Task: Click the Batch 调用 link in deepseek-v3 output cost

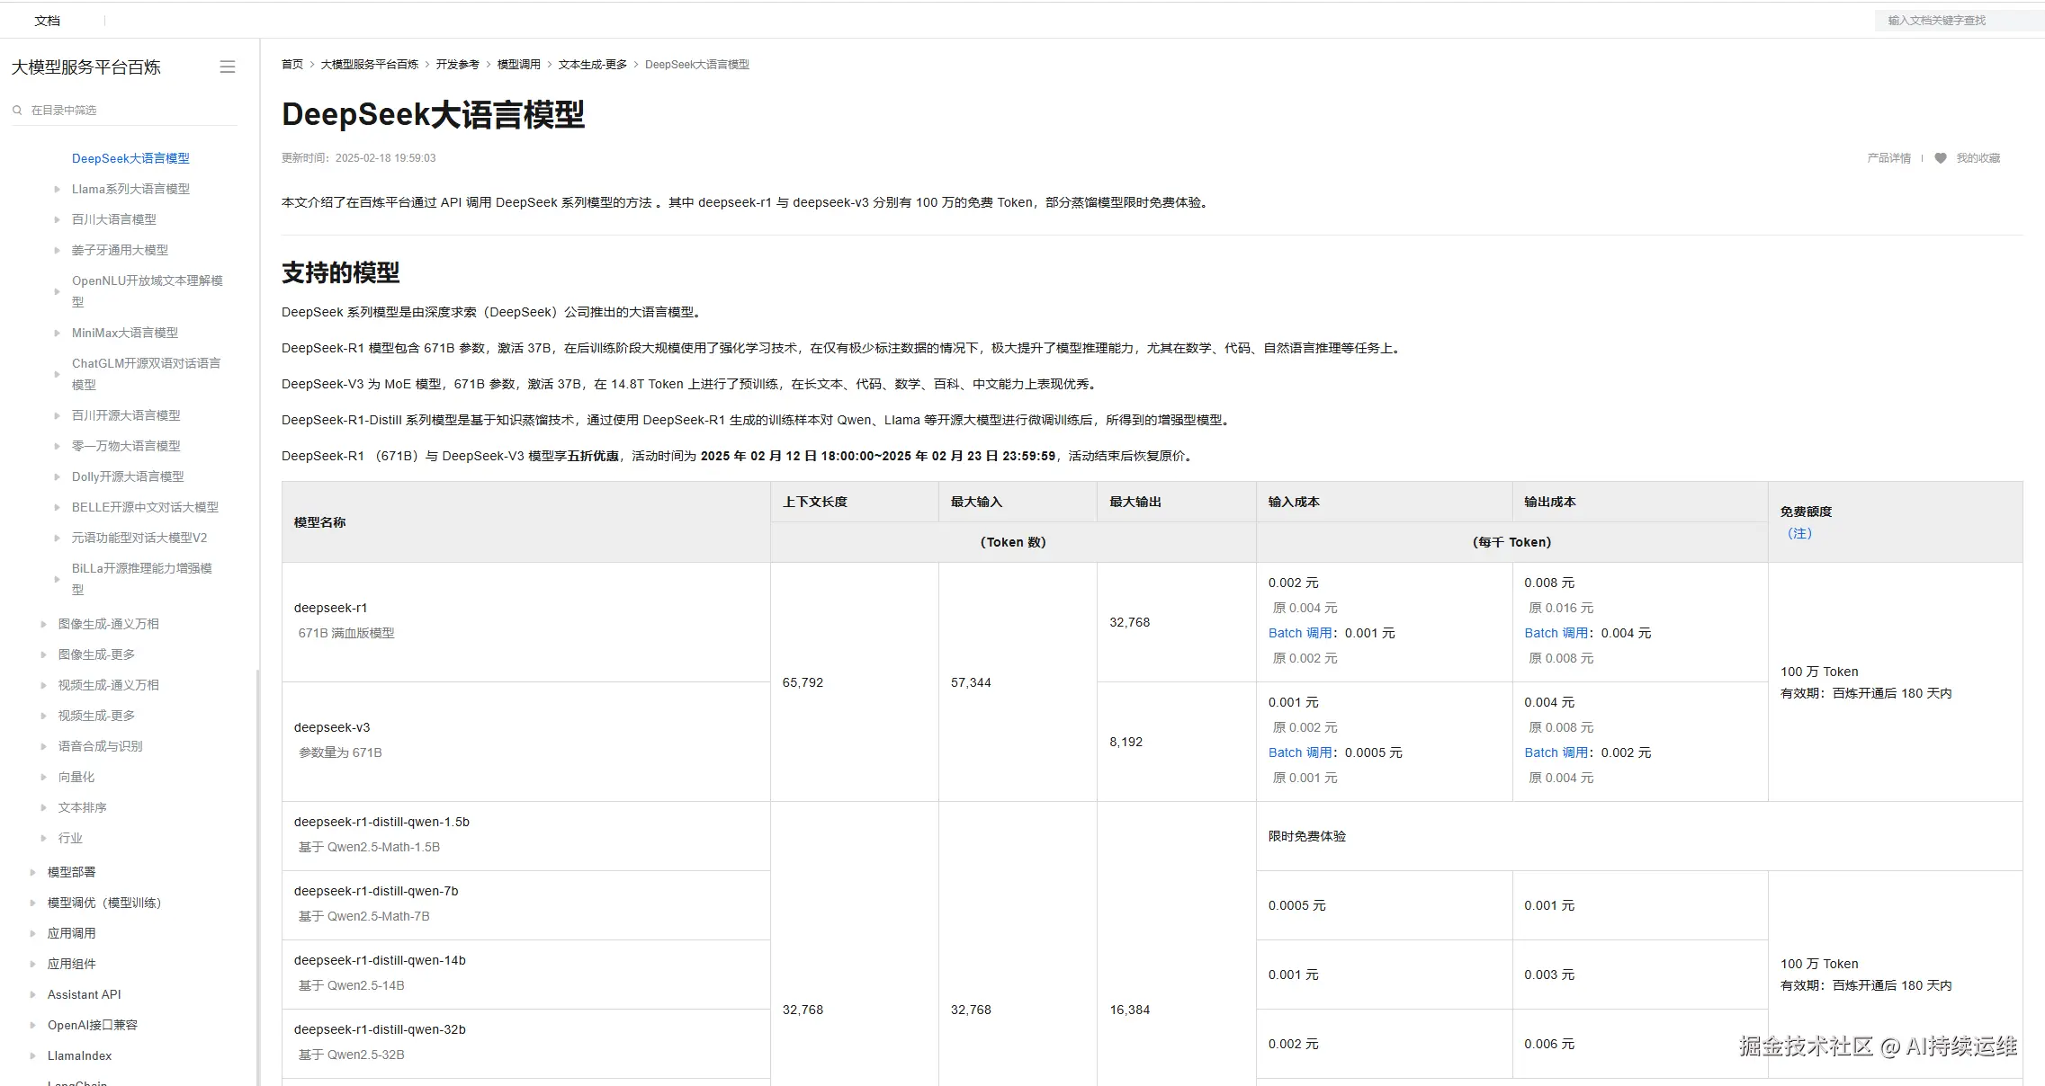Action: pos(1556,752)
